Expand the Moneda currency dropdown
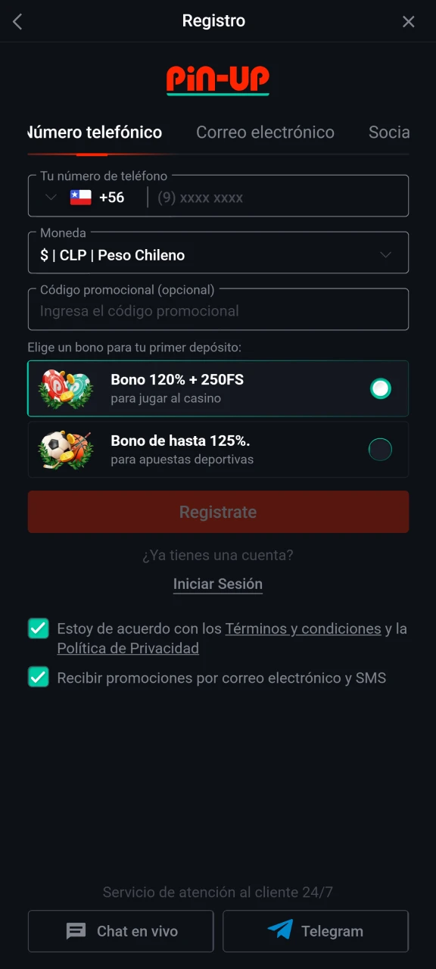This screenshot has width=436, height=969. [x=218, y=253]
